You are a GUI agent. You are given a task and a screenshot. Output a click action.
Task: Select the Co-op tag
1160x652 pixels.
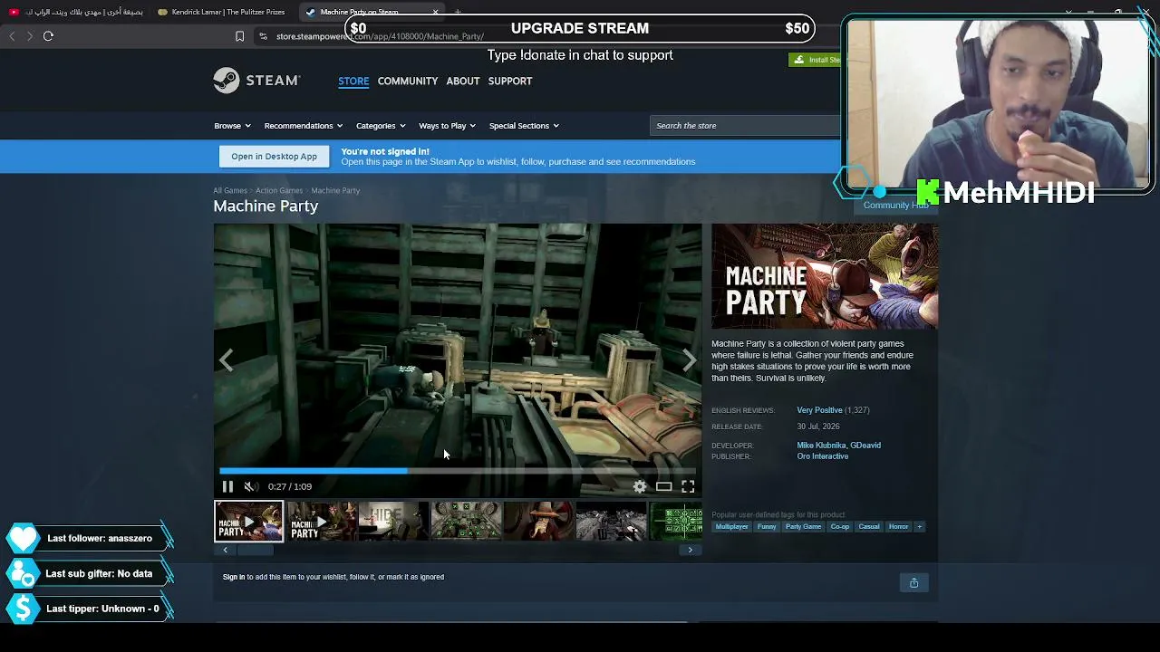[x=840, y=527]
